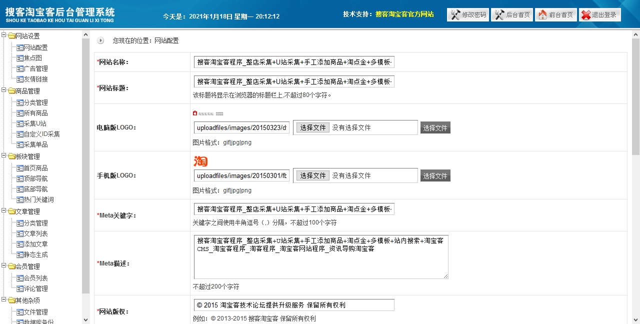Screen dimensions: 640x324
Task: Click the main page scrollbar down arrow
Action: (635, 320)
